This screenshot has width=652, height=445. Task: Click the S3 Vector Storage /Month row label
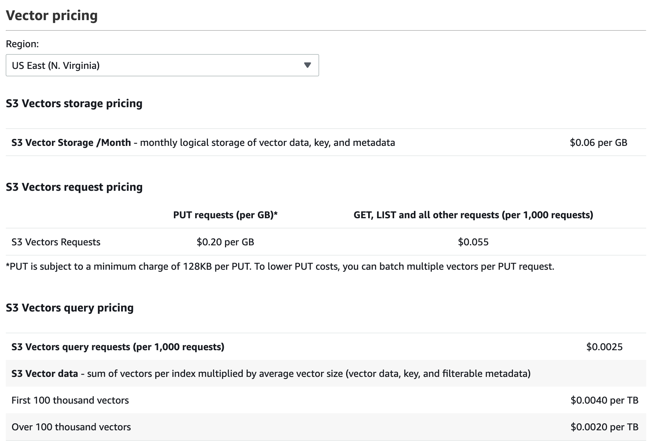coord(71,143)
